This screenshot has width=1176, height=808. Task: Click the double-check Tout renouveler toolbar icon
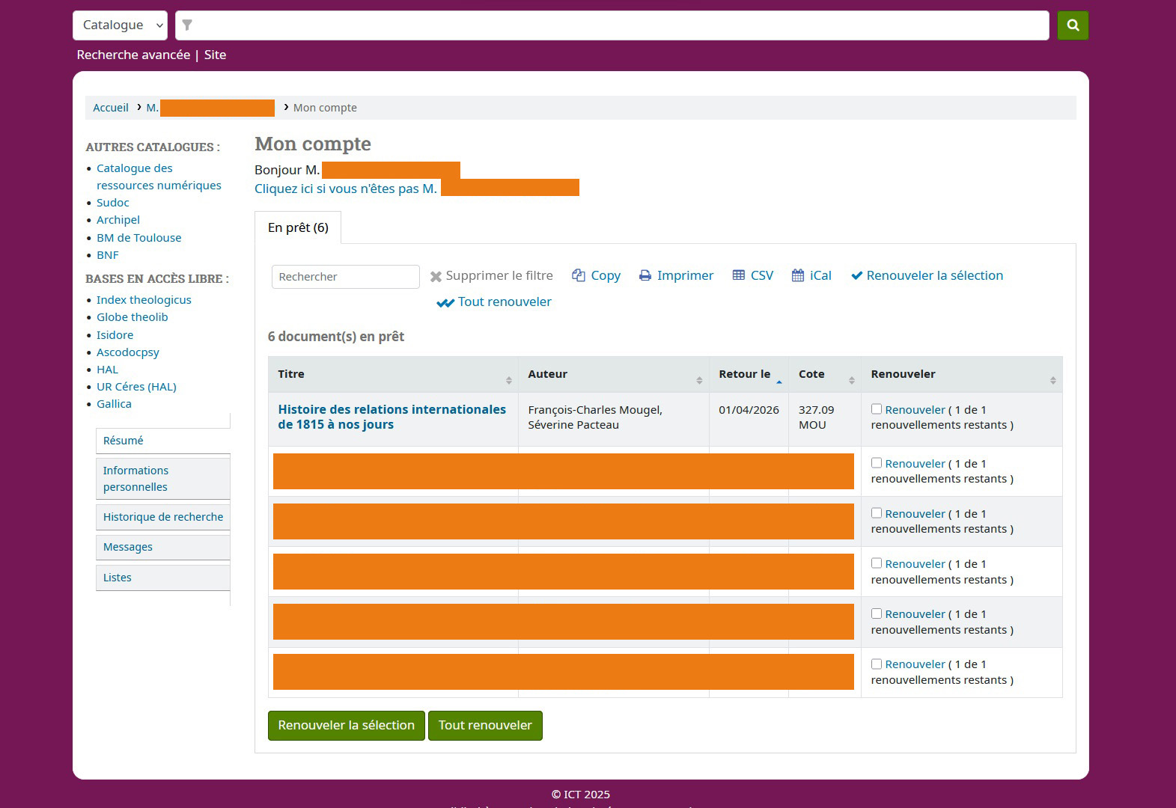click(x=445, y=302)
